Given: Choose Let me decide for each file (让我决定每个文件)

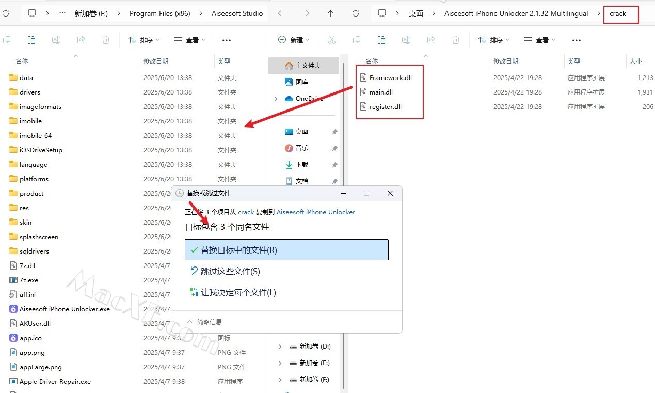Looking at the screenshot, I should click(x=286, y=292).
